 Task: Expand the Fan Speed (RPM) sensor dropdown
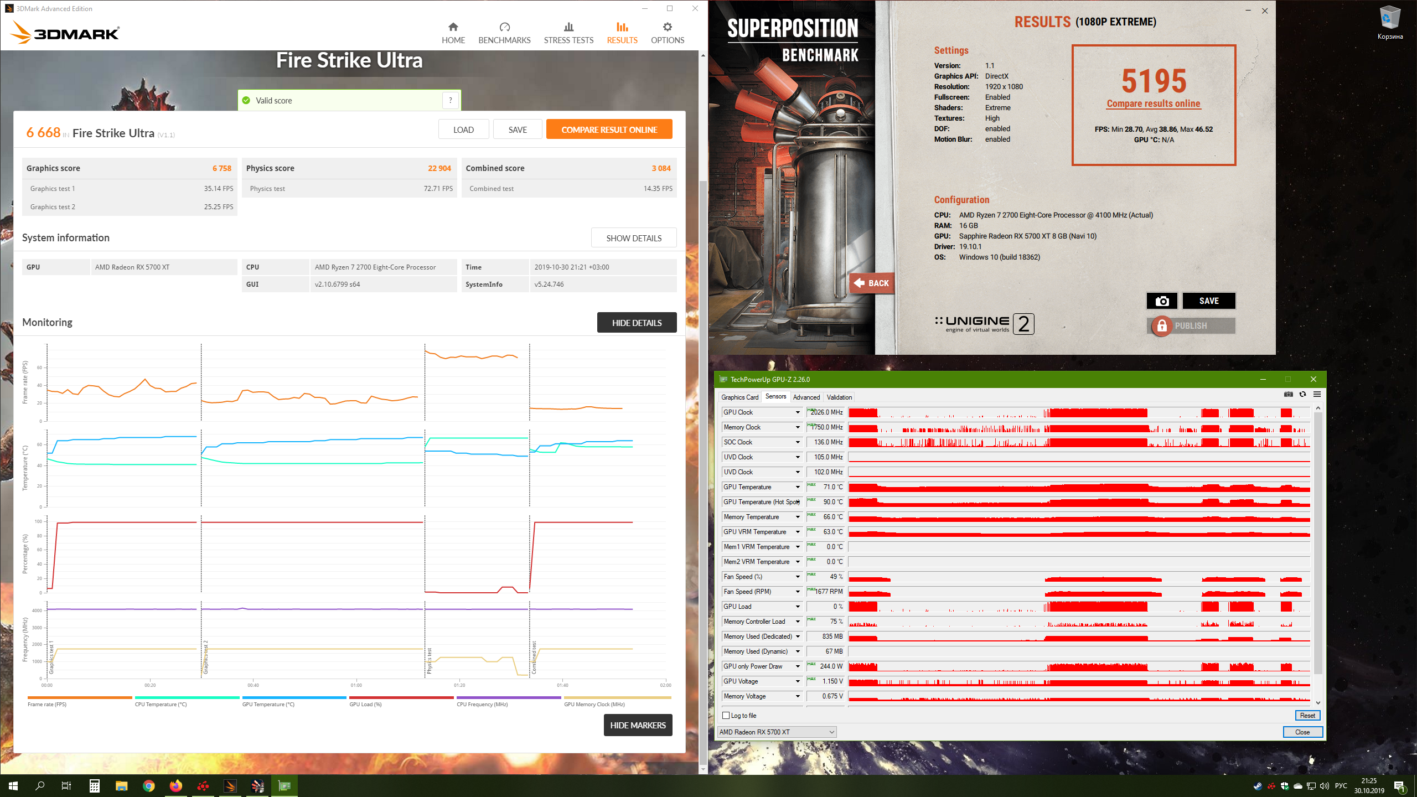[798, 592]
